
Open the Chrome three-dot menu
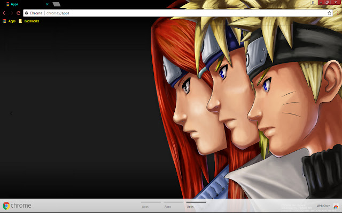[x=337, y=13]
